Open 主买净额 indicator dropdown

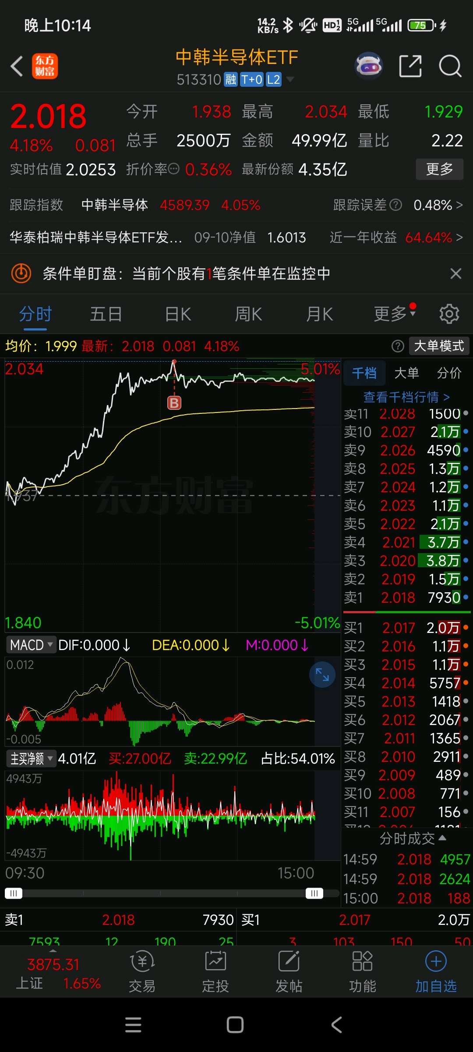[x=31, y=758]
